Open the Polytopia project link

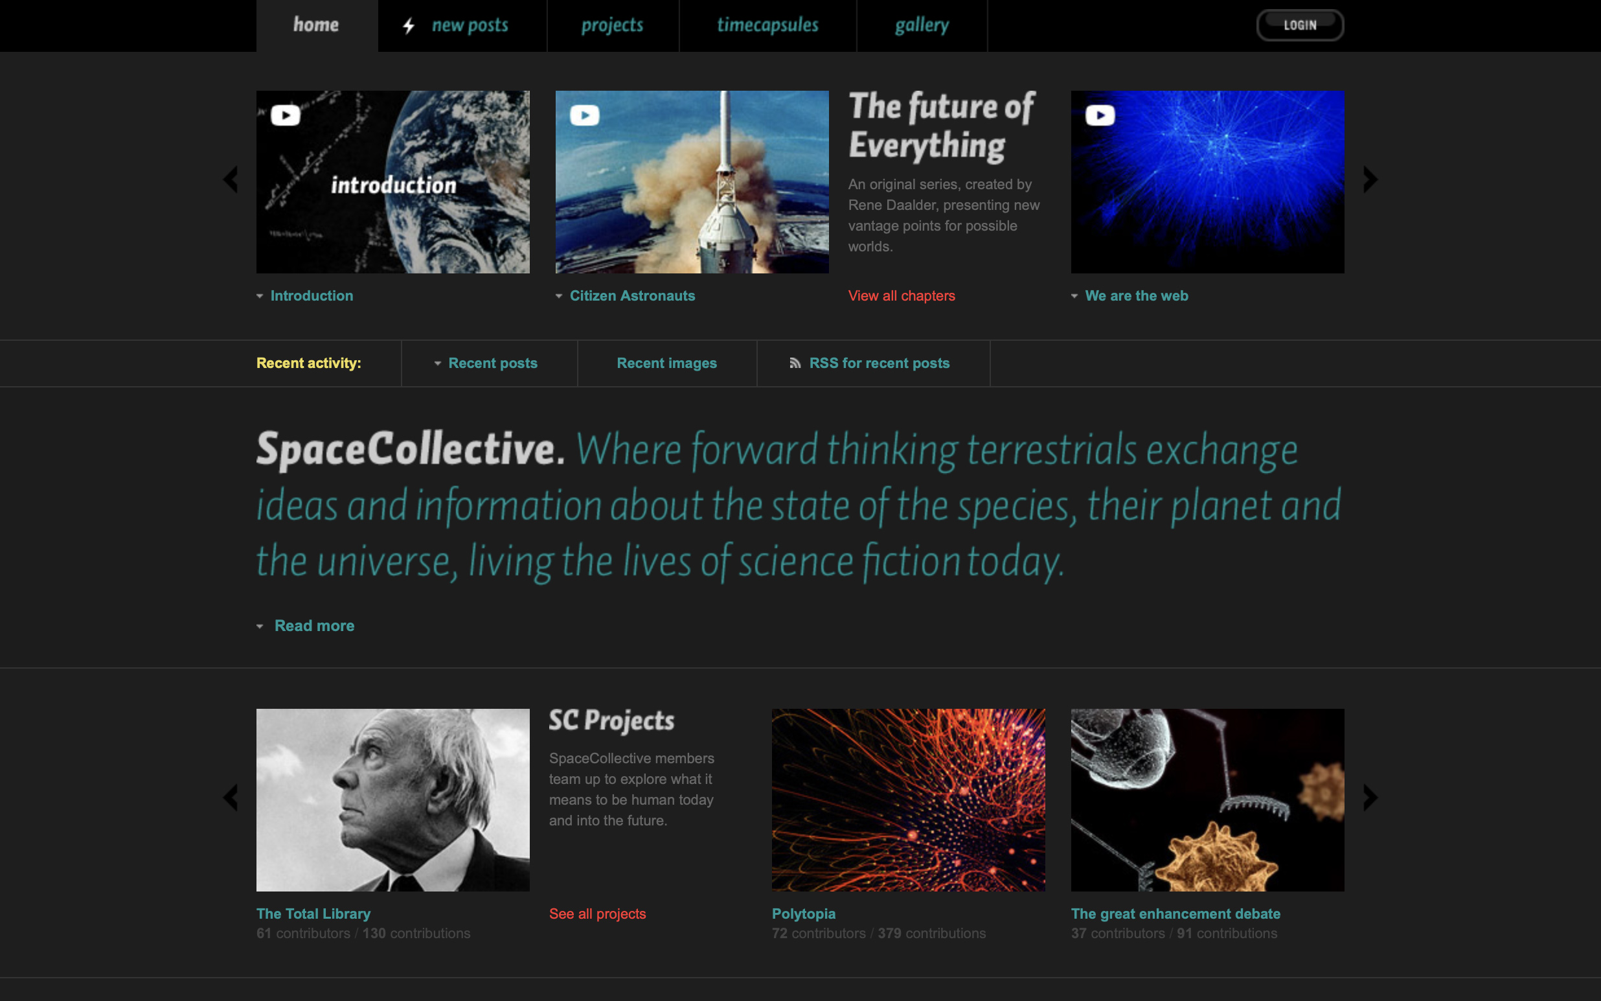click(x=804, y=914)
